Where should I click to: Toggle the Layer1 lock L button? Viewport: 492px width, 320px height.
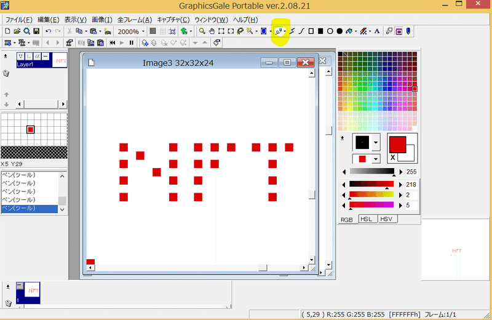click(29, 56)
